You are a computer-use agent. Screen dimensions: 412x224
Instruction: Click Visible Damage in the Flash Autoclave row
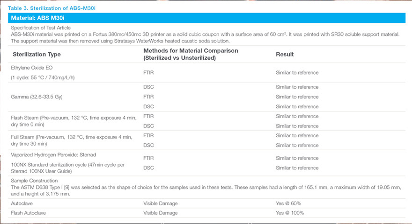(161, 213)
